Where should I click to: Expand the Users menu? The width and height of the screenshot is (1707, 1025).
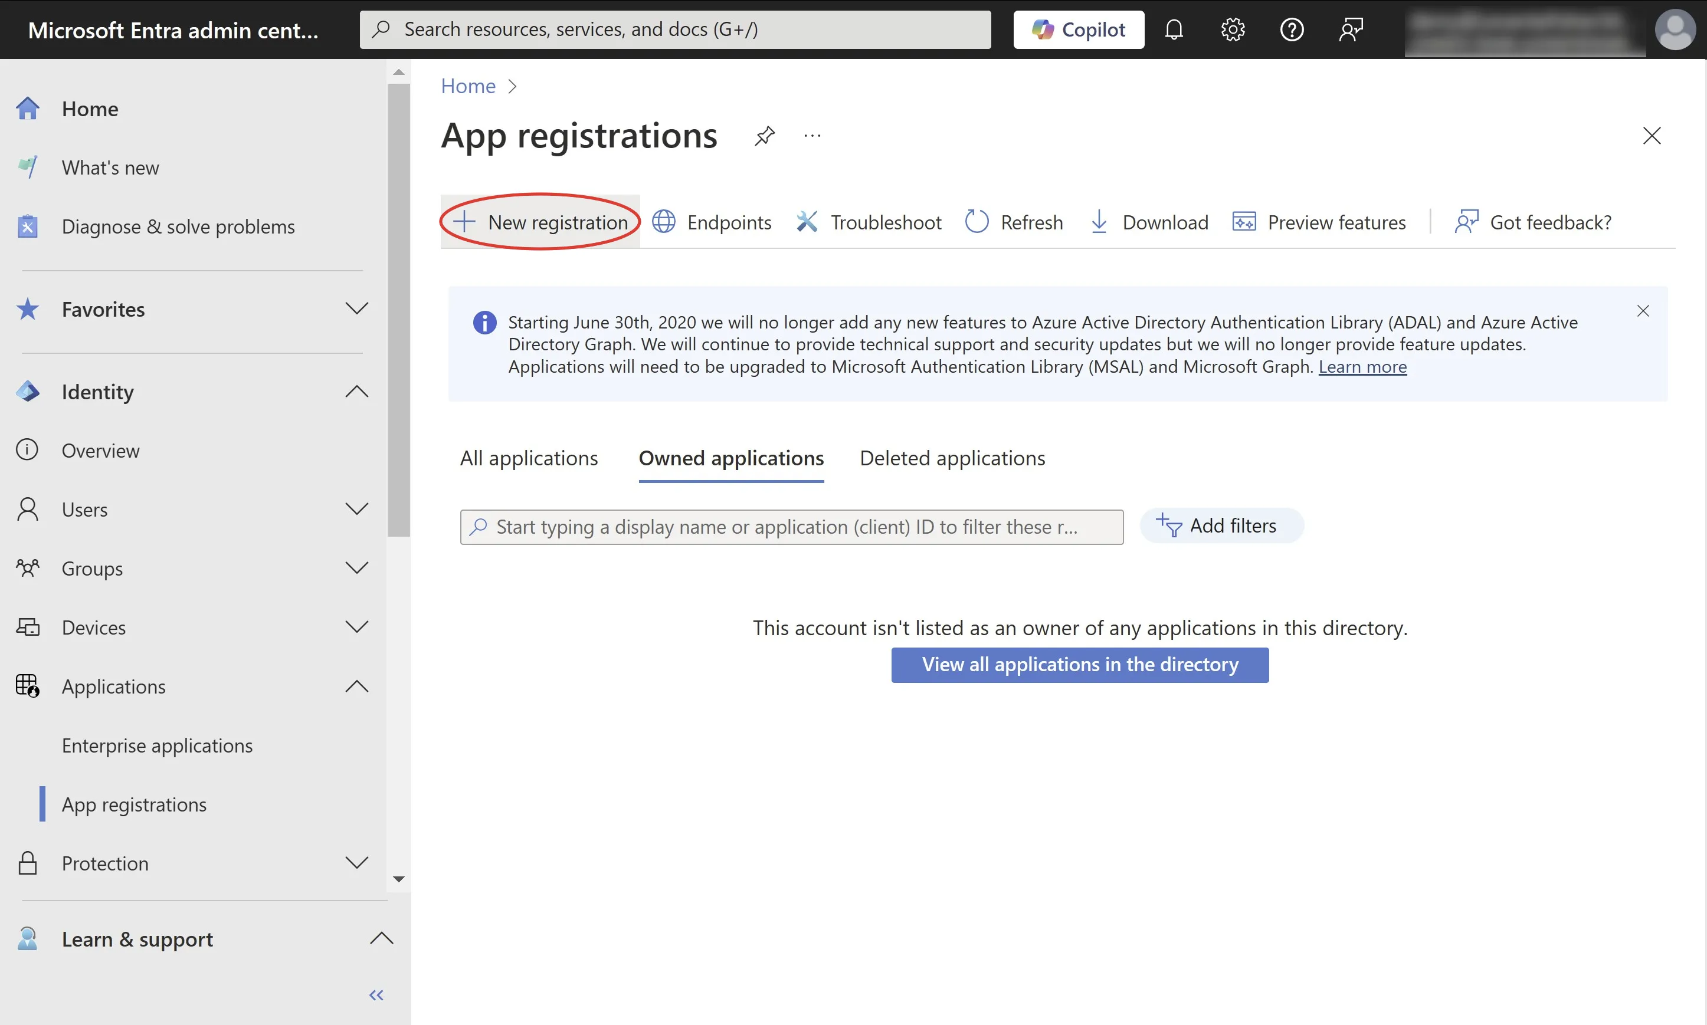[356, 509]
